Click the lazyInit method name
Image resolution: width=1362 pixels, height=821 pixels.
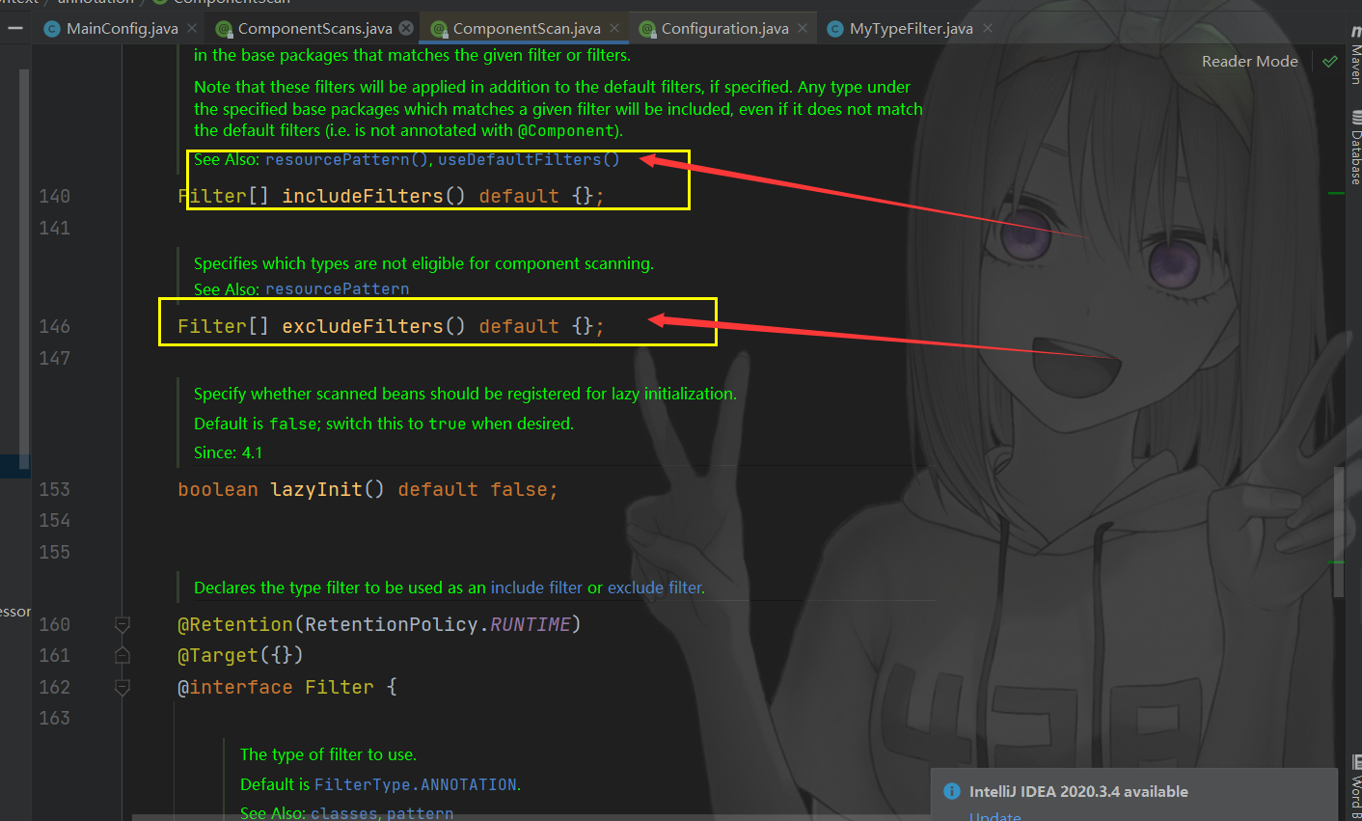tap(316, 489)
